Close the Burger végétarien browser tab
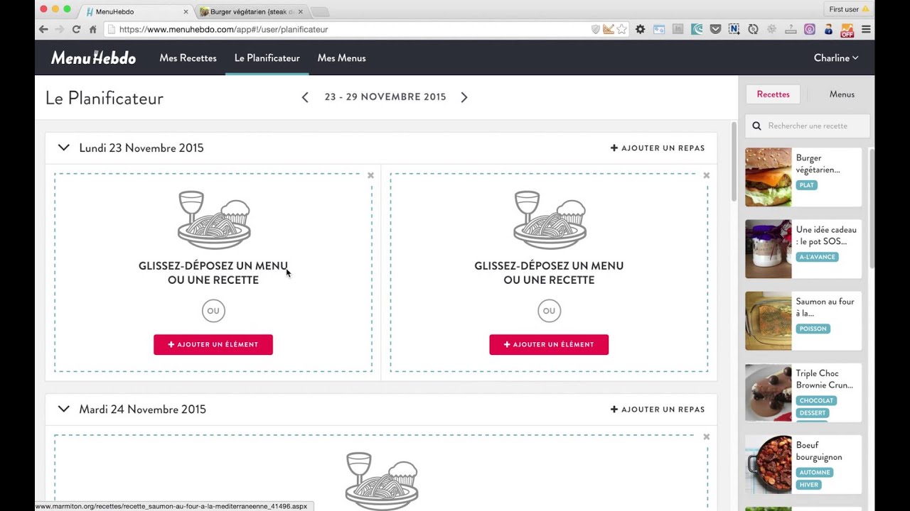 (x=301, y=11)
